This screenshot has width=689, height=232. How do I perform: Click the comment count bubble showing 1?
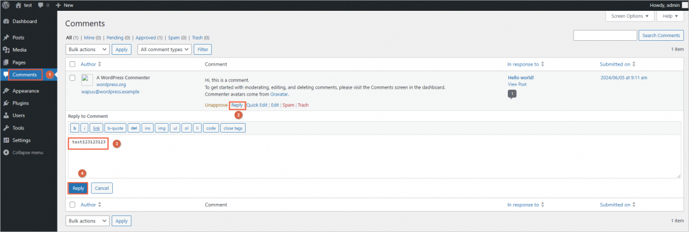(512, 94)
